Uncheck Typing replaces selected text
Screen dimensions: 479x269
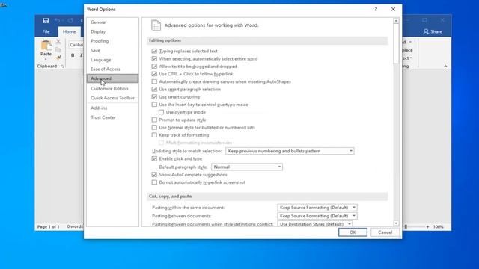pyautogui.click(x=154, y=51)
